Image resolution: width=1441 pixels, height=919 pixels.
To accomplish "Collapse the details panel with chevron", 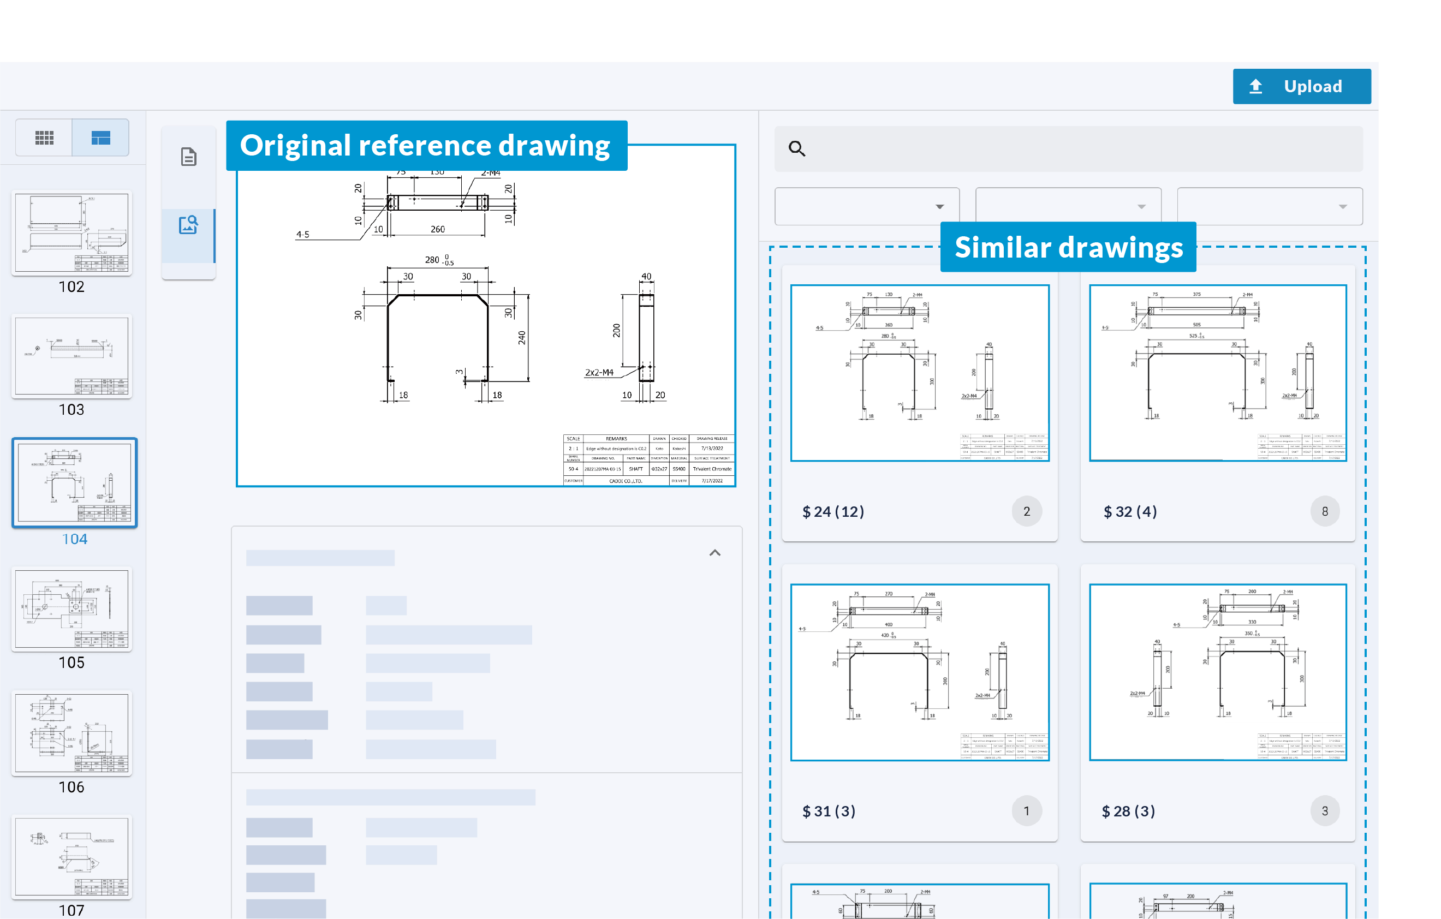I will point(714,553).
